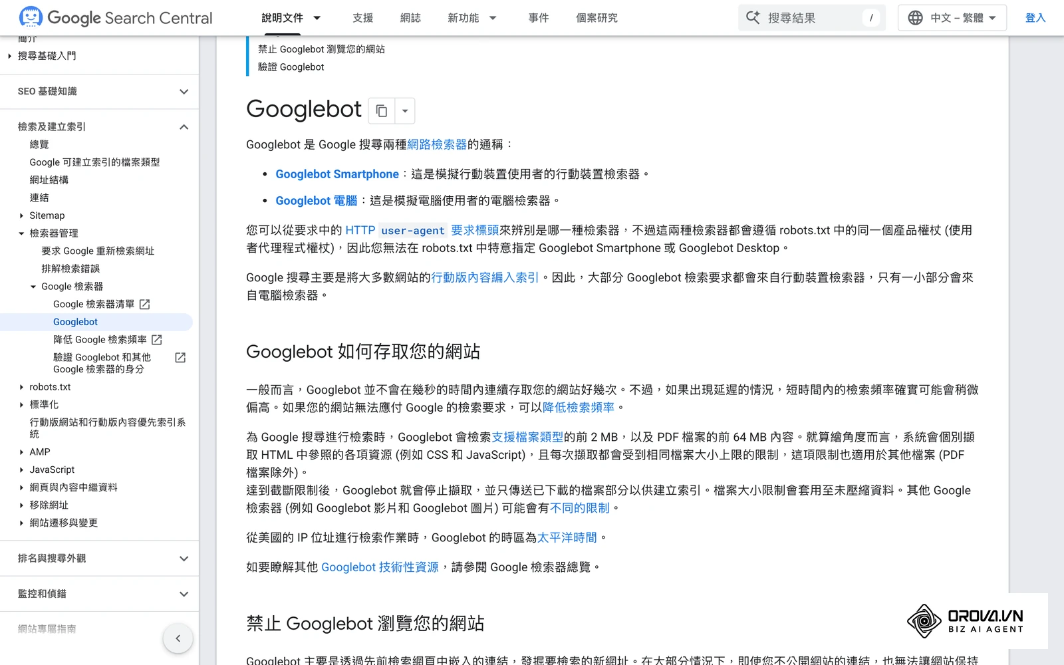The image size is (1064, 665).
Task: Click external link icon beside 驗證 Googlebot 和其他
Action: tap(180, 358)
